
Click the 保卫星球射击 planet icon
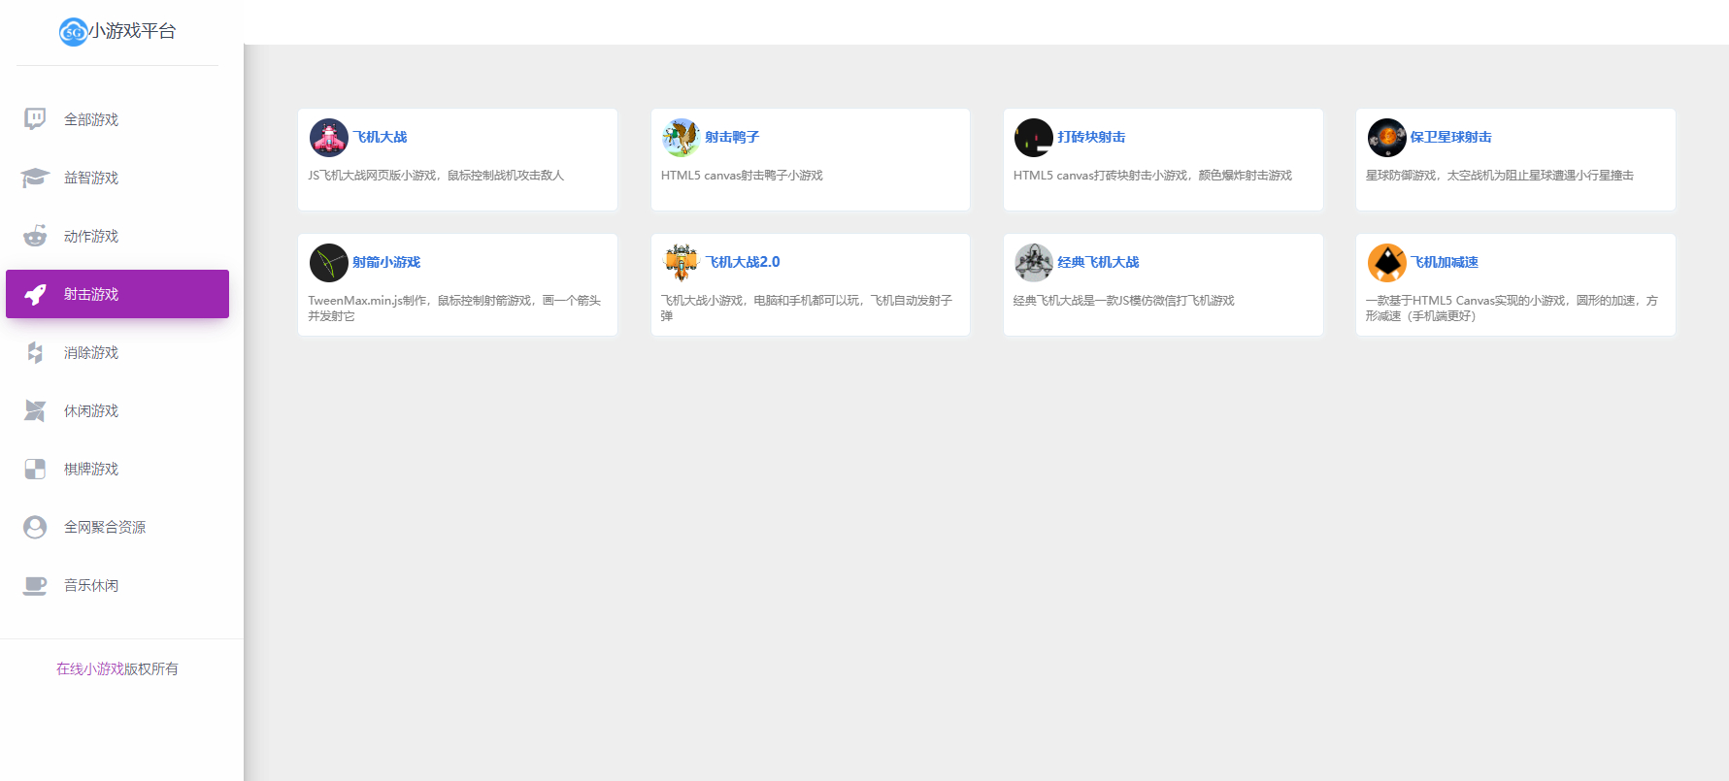tap(1387, 138)
